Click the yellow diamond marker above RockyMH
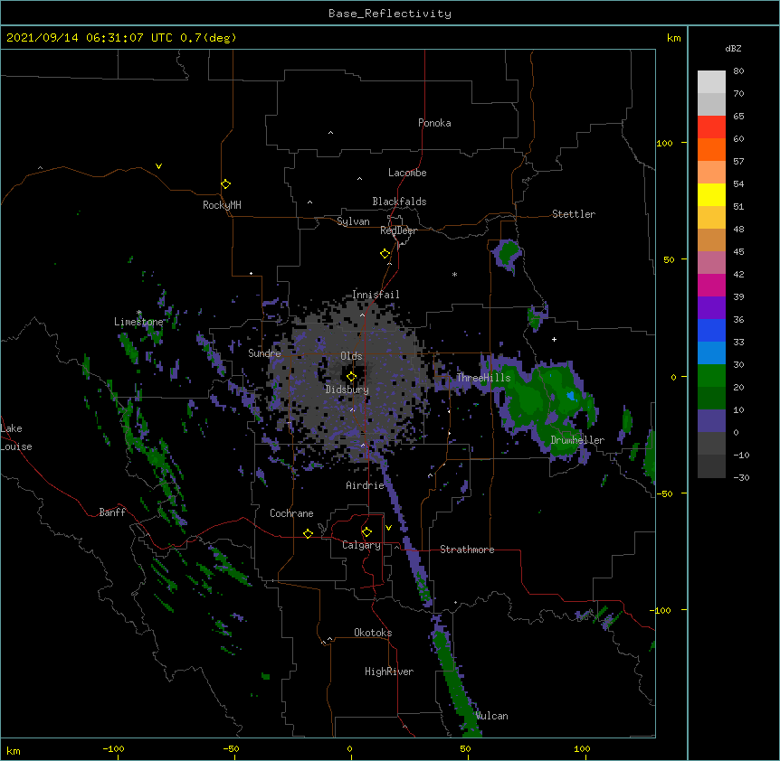780x761 pixels. (226, 184)
